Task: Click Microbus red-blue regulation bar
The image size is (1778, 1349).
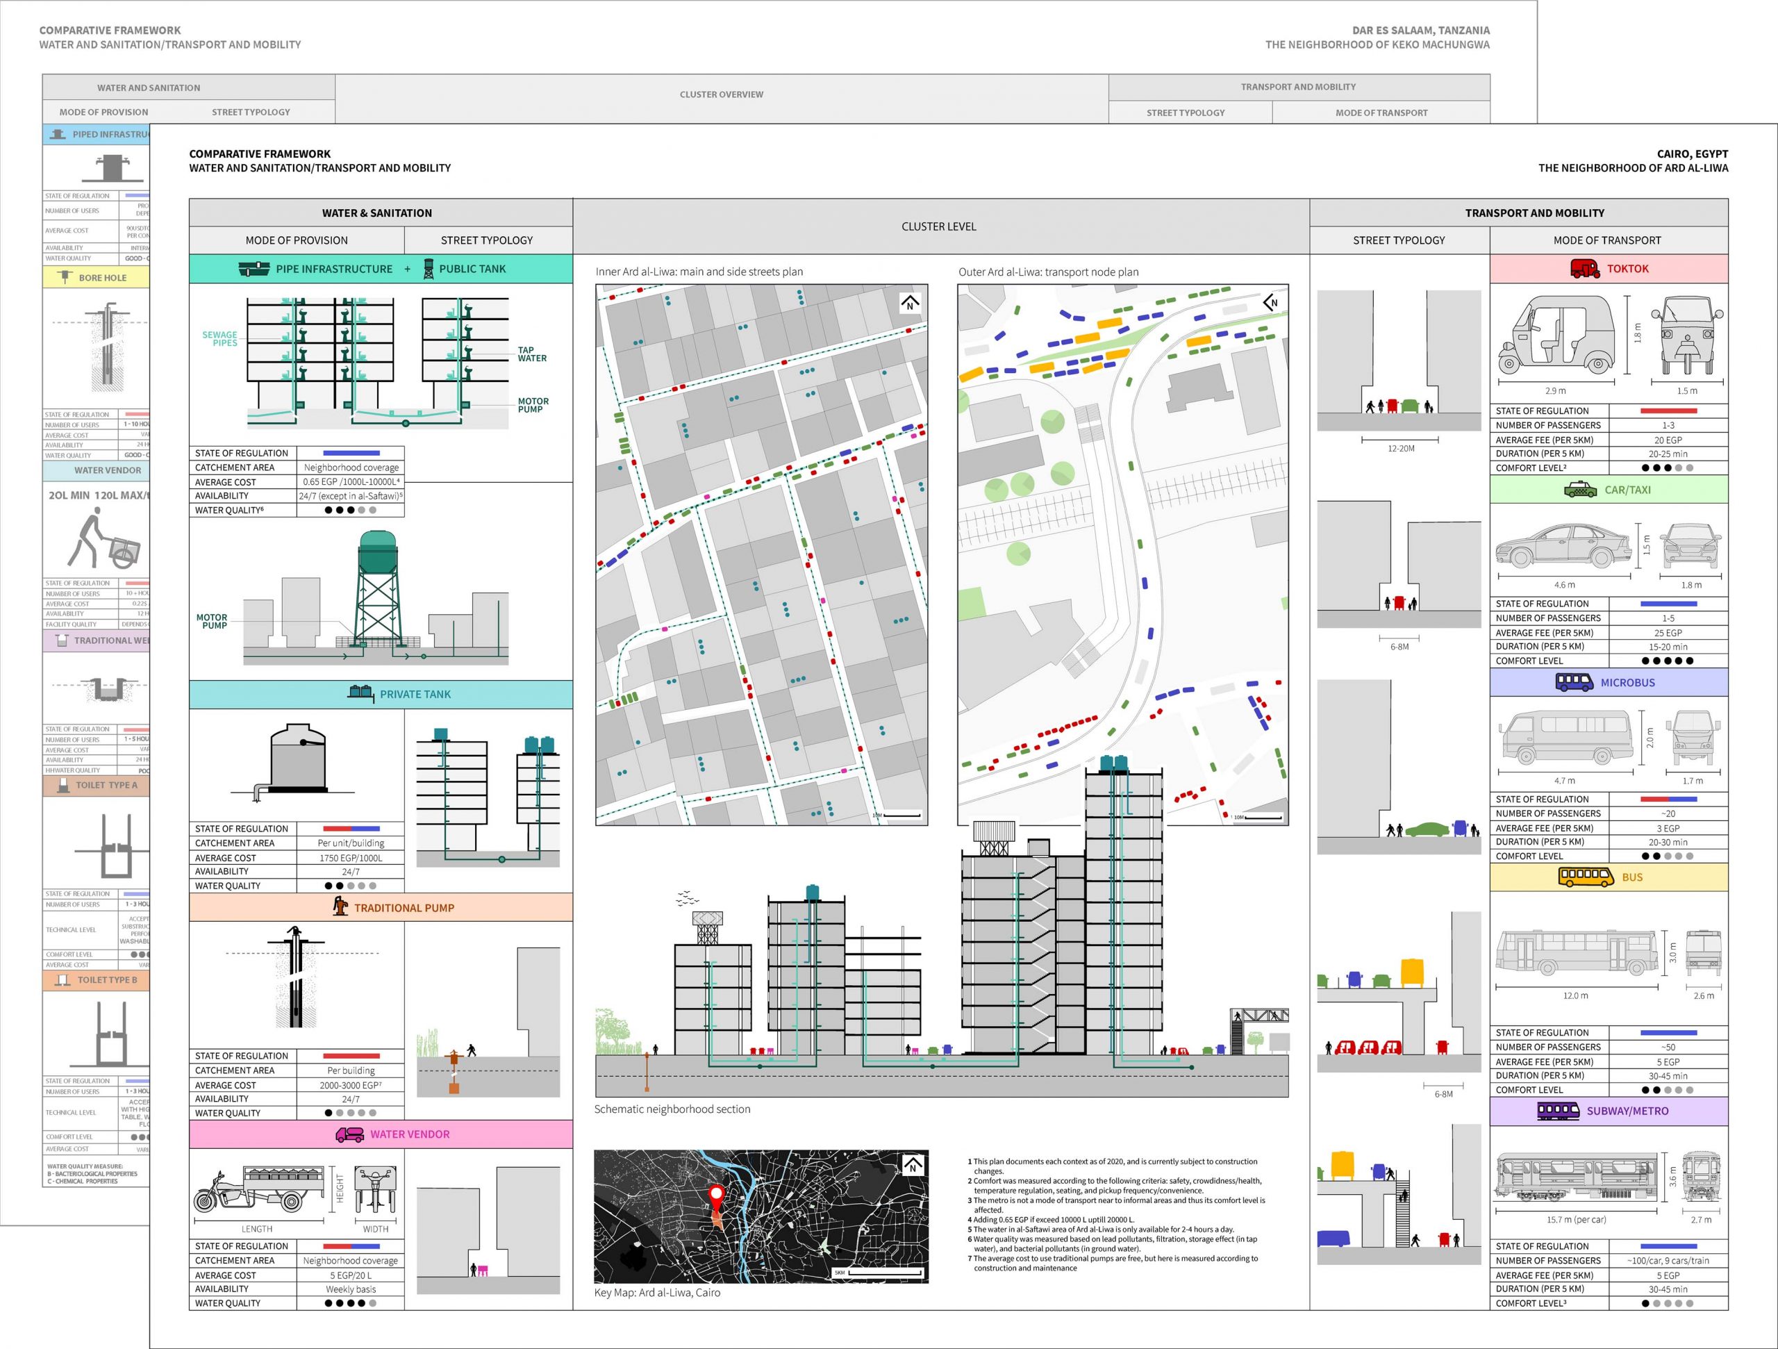Action: point(1668,799)
